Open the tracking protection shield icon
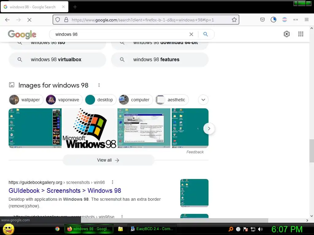The image size is (314, 235). 58,20
